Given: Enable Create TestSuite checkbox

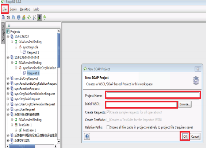Looking at the screenshot, I should [108, 120].
